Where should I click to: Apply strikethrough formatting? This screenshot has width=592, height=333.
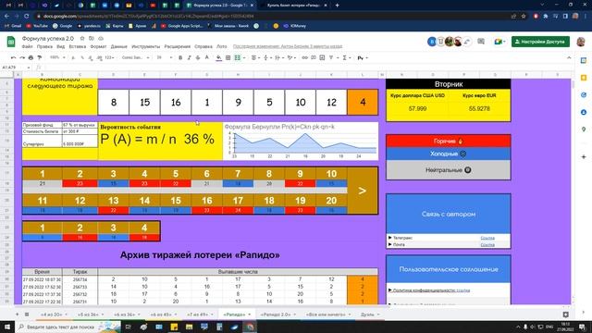click(198, 57)
